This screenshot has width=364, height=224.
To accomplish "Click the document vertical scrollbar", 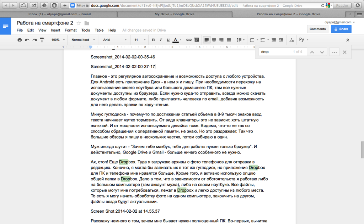I will coord(362,150).
